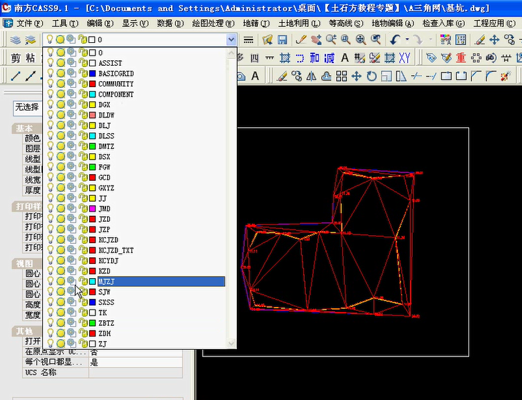522x400 pixels.
Task: Activate the pan hand tool
Action: pos(316,40)
